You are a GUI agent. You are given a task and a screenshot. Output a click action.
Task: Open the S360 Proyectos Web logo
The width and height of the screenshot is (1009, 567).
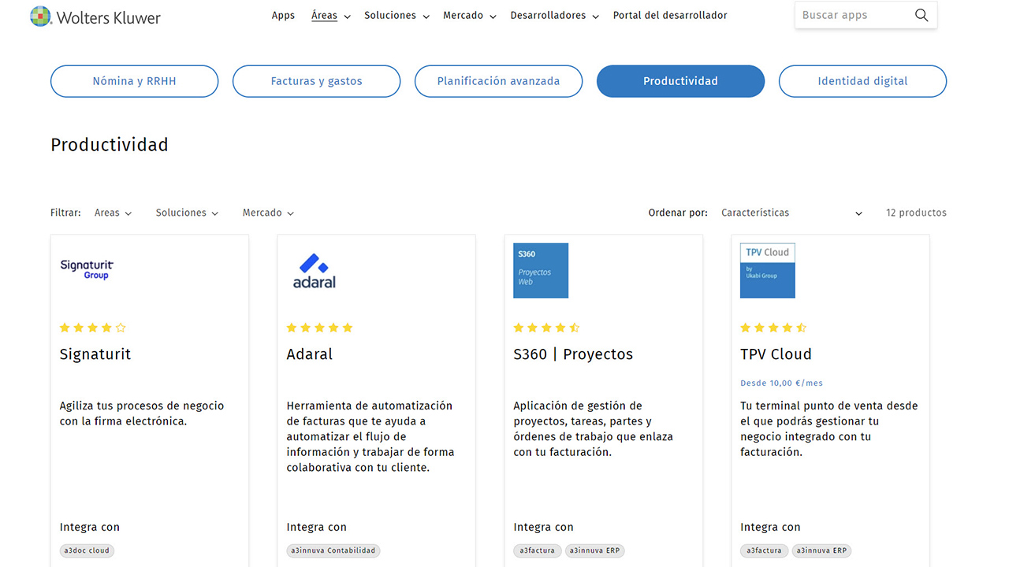click(541, 270)
